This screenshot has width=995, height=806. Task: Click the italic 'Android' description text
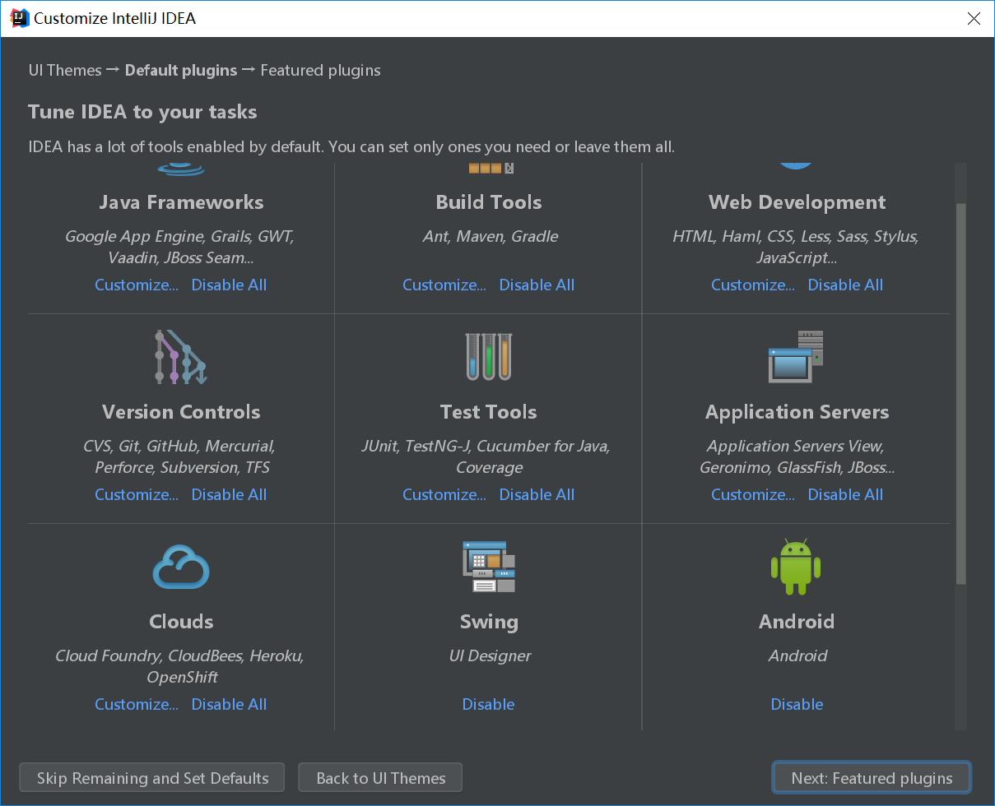pyautogui.click(x=797, y=655)
